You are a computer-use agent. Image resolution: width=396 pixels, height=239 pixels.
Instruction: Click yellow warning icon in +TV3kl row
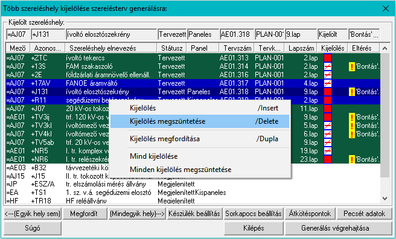pos(352,126)
